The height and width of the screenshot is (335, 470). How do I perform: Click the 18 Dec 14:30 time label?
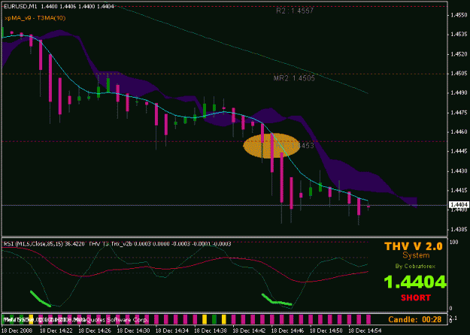(x=133, y=330)
